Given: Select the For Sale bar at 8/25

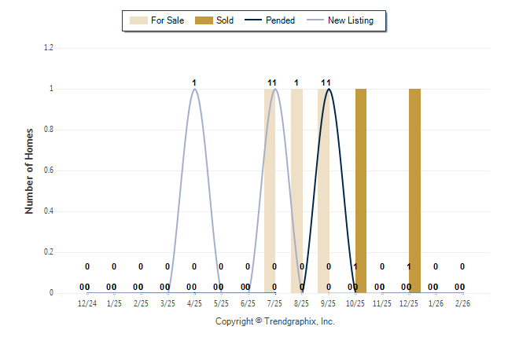Looking at the screenshot, I should tap(296, 191).
